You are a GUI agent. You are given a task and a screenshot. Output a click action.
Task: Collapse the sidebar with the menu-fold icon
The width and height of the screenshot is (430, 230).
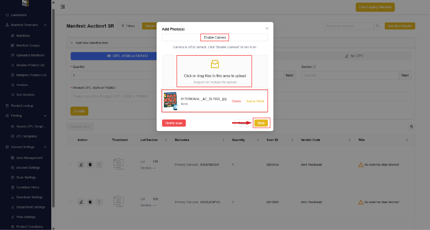62,7
